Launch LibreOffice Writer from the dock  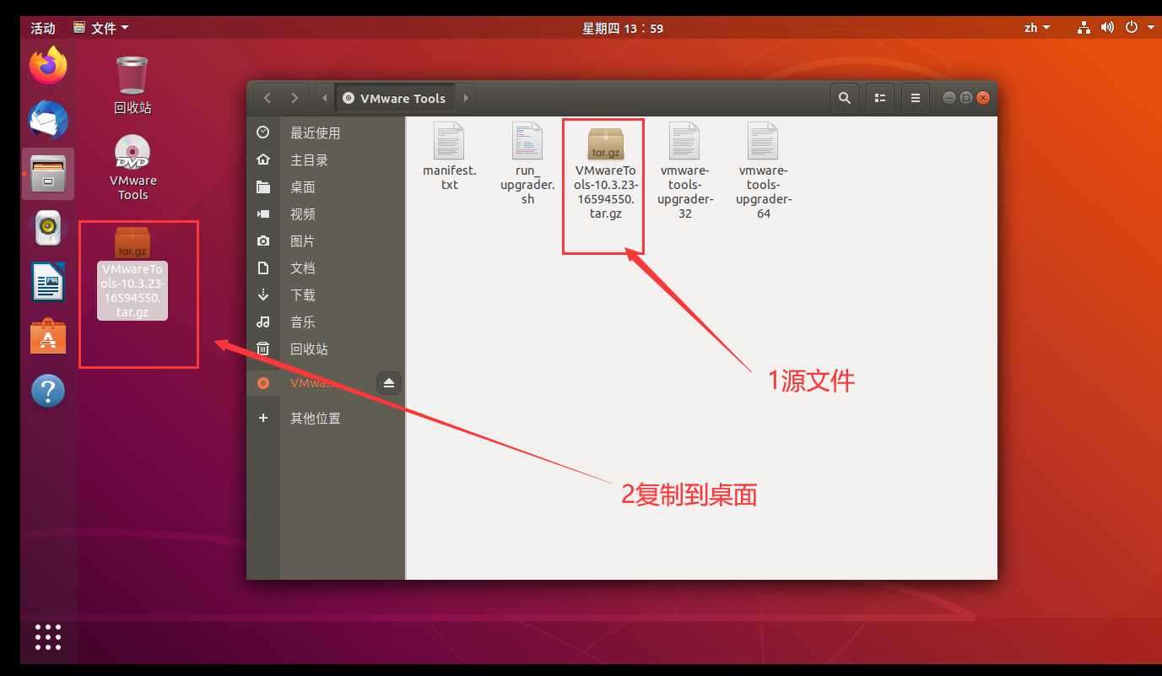pyautogui.click(x=48, y=282)
